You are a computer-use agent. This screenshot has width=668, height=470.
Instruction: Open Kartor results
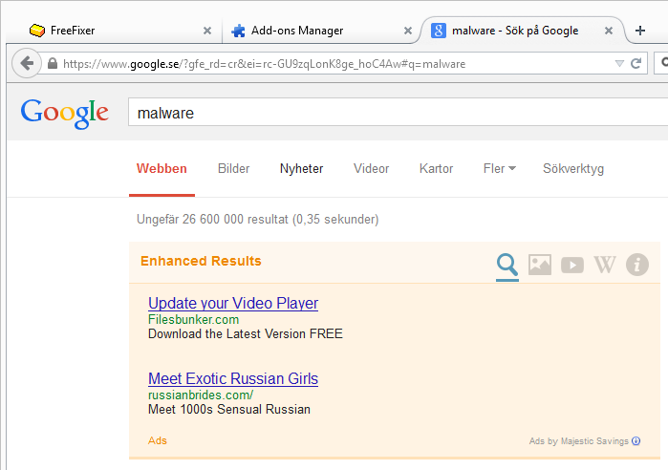point(436,168)
